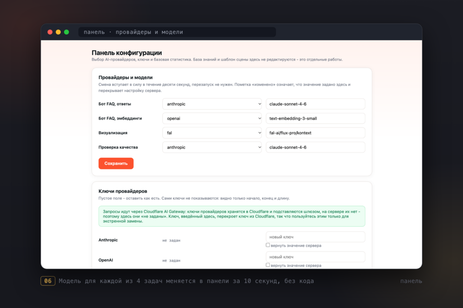Image resolution: width=463 pixels, height=308 pixels.
Task: Click the yellow minimize window dot
Action: point(58,32)
